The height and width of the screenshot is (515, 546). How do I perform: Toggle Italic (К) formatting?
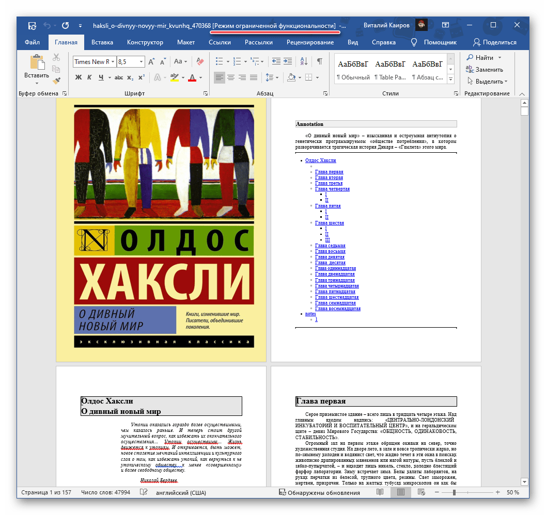click(x=89, y=77)
